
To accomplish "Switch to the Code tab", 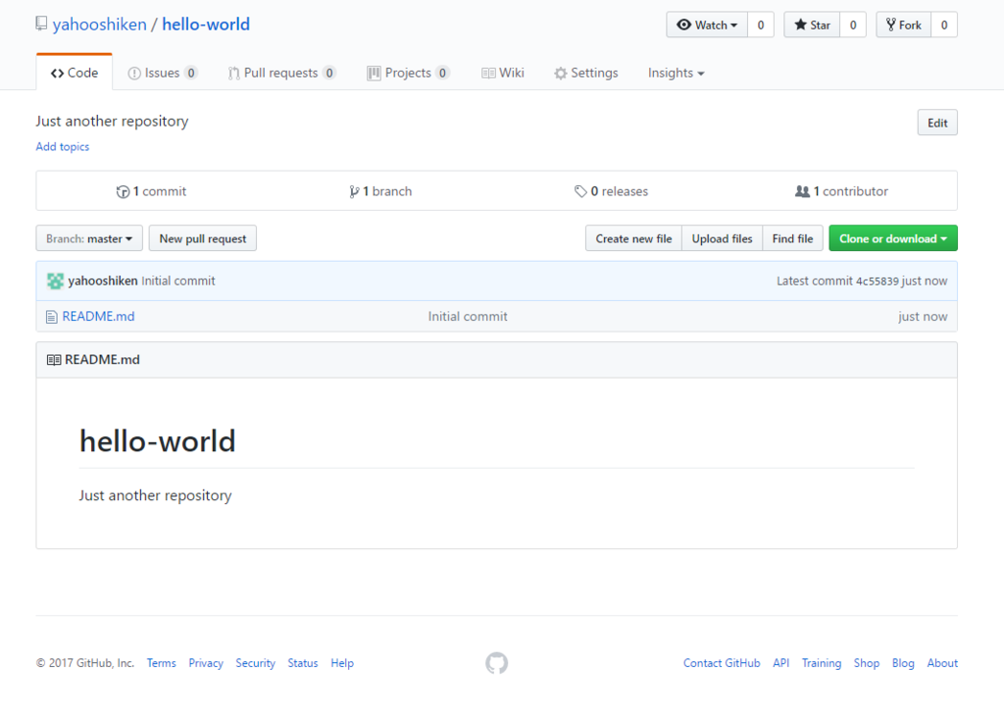I will pyautogui.click(x=75, y=73).
